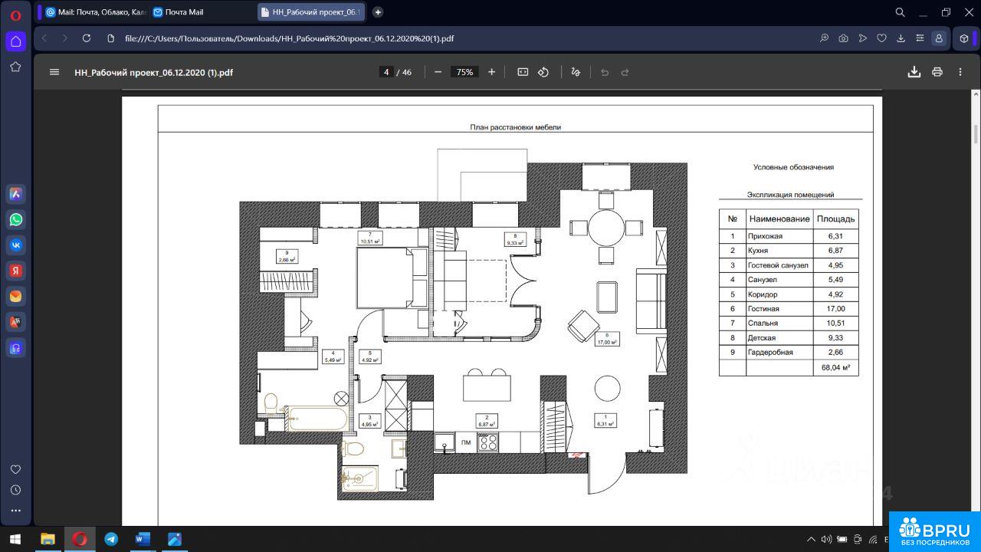Click the 75% zoom level field
The width and height of the screenshot is (981, 552).
[x=464, y=72]
